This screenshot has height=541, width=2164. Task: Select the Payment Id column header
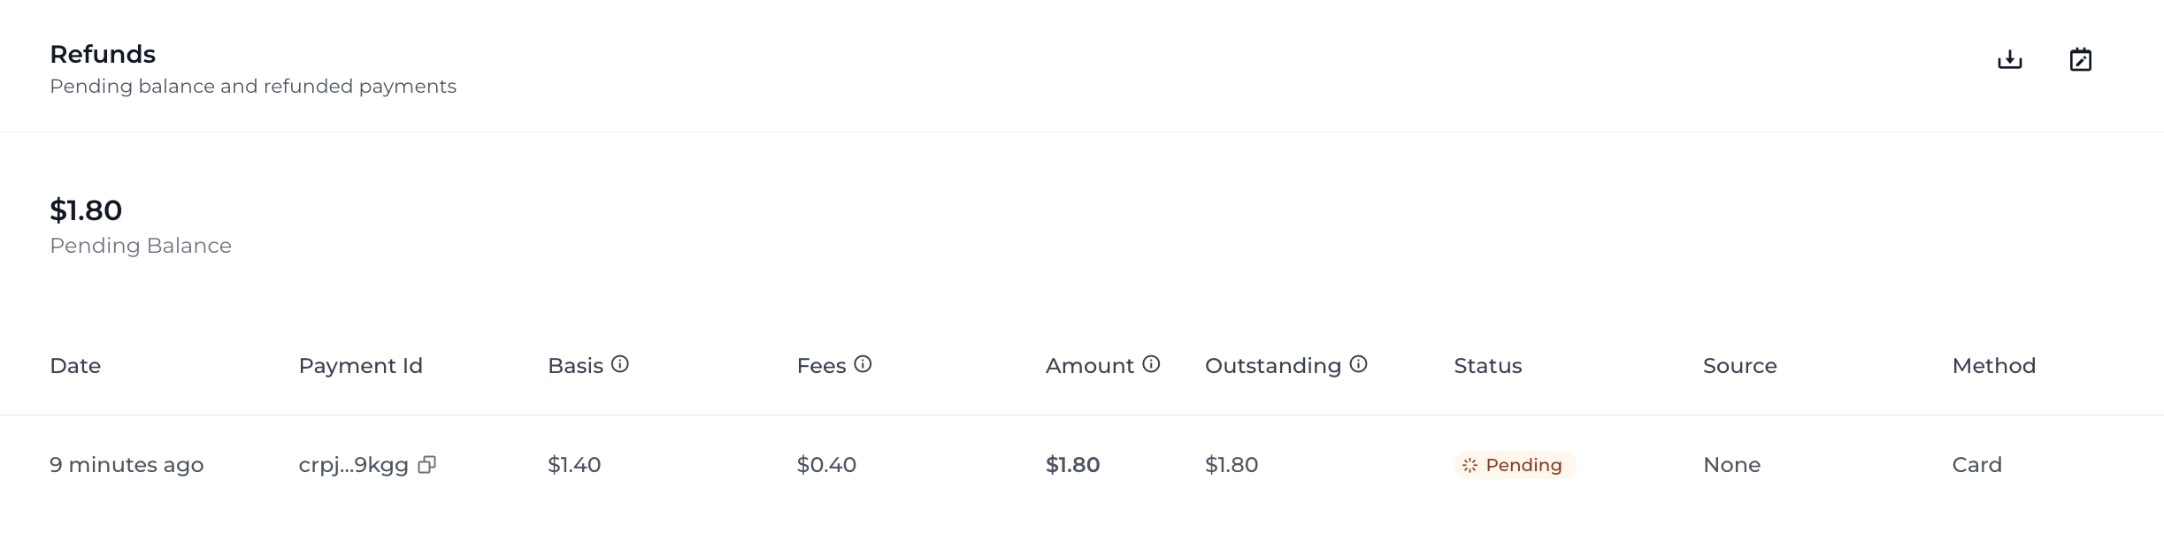click(x=361, y=365)
